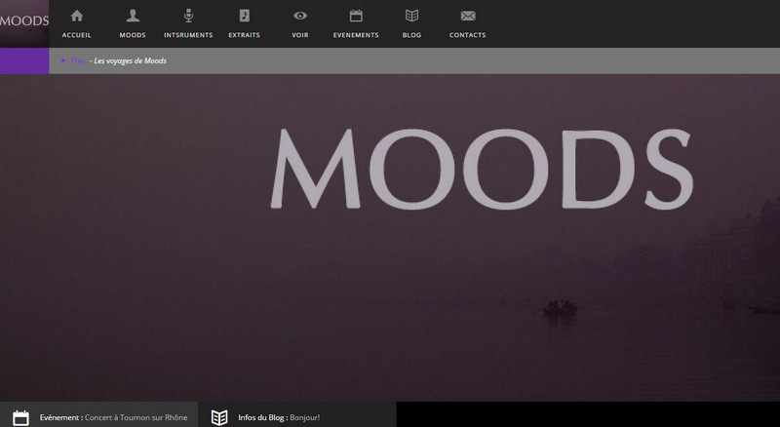Screen dimensions: 780x427
Task: Open the CONTACTS page
Action: click(x=468, y=35)
